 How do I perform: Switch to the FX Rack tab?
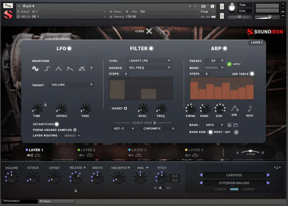[56, 201]
